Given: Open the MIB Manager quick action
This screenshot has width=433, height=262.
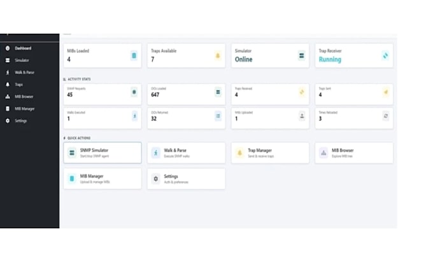Looking at the screenshot, I should pyautogui.click(x=103, y=179).
